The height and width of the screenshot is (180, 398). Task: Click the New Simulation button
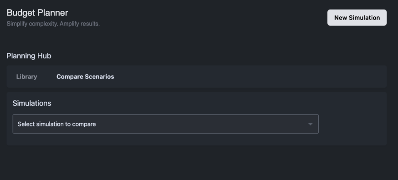(x=357, y=18)
